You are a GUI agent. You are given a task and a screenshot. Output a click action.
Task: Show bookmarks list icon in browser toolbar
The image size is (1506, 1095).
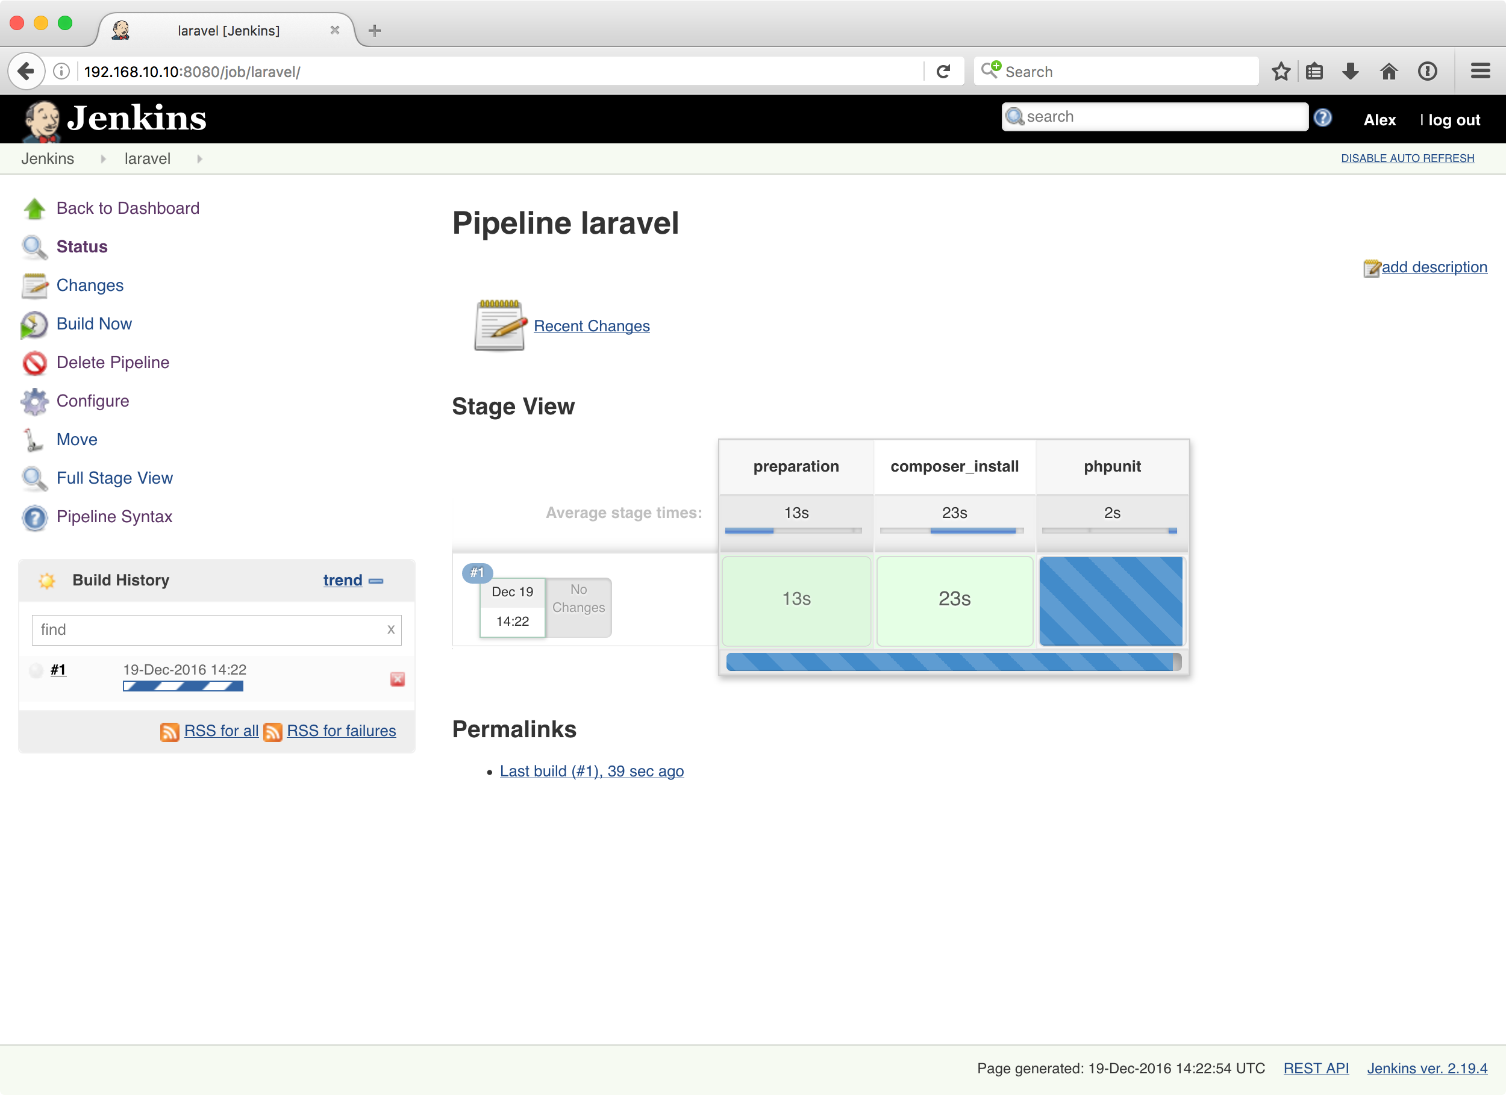click(1314, 71)
